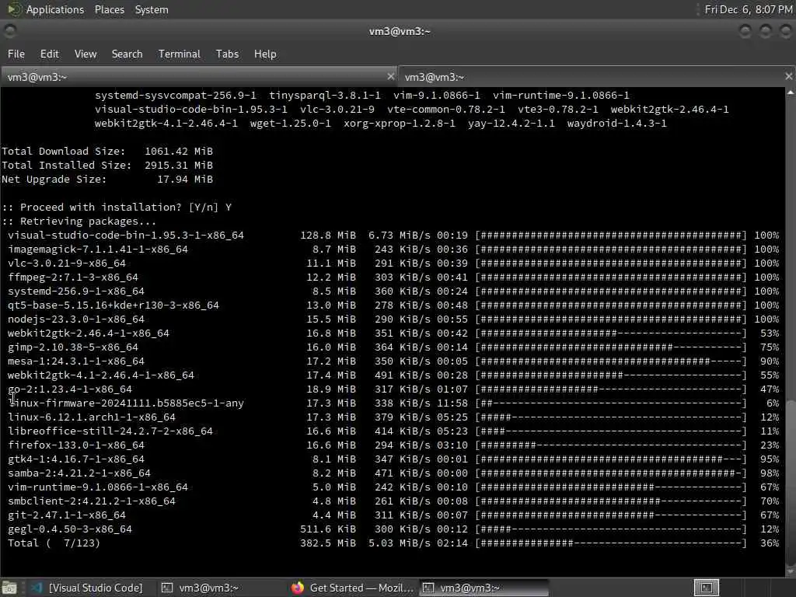Click the vlc-3.0.21-9-x86_64 package name

tap(67, 263)
